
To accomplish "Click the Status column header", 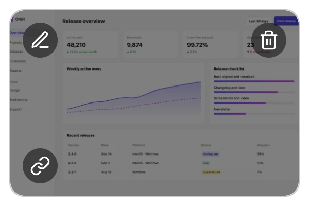I will click(x=205, y=145).
